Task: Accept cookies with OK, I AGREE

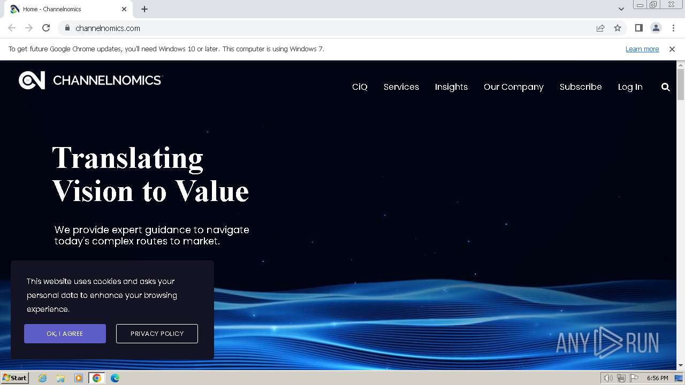Action: (x=65, y=334)
